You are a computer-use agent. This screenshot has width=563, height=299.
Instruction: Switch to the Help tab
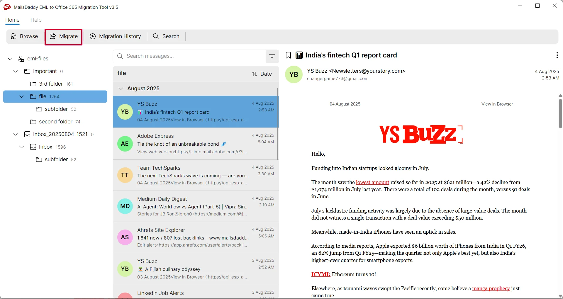36,20
